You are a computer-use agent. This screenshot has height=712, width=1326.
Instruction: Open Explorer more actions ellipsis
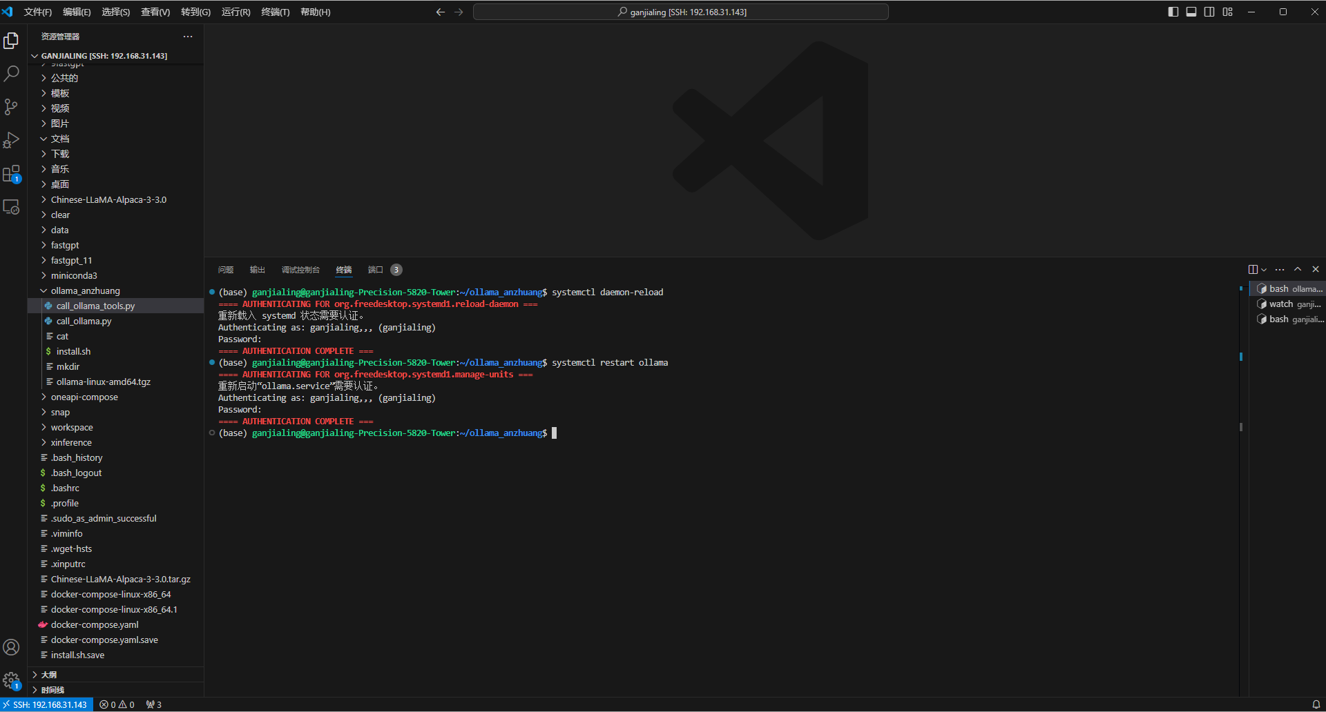pyautogui.click(x=188, y=37)
